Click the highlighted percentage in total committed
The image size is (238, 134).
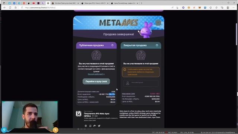coord(112,94)
